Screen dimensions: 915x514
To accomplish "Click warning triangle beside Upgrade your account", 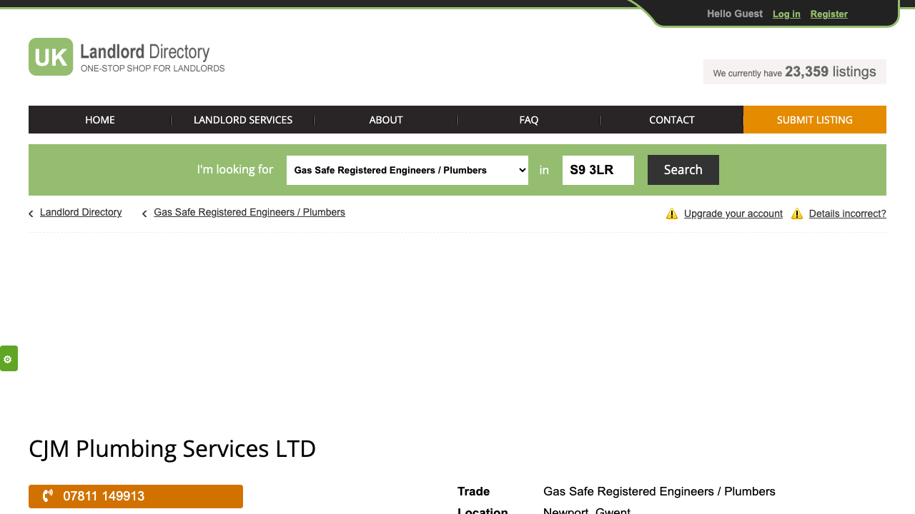I will (672, 213).
